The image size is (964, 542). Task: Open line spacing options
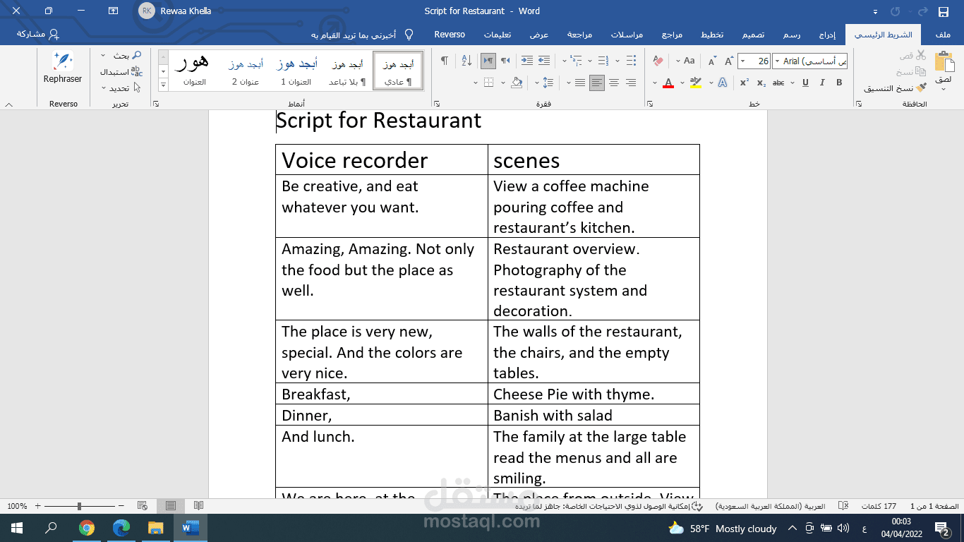tap(548, 83)
